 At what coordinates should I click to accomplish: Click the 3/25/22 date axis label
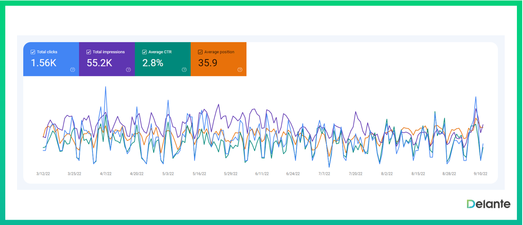[x=74, y=174]
